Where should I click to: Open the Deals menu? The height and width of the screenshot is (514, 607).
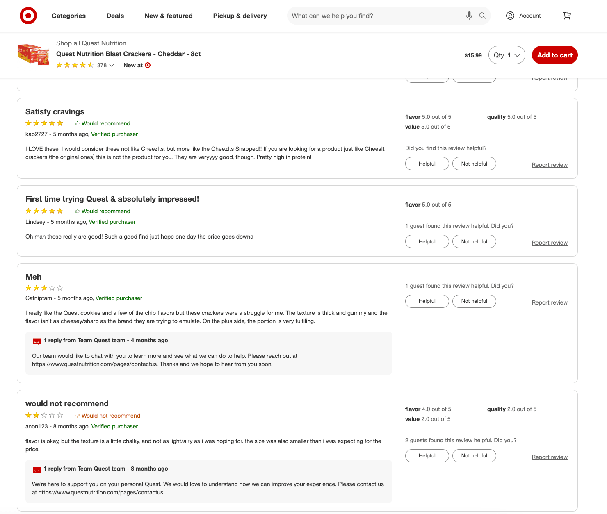pyautogui.click(x=115, y=16)
